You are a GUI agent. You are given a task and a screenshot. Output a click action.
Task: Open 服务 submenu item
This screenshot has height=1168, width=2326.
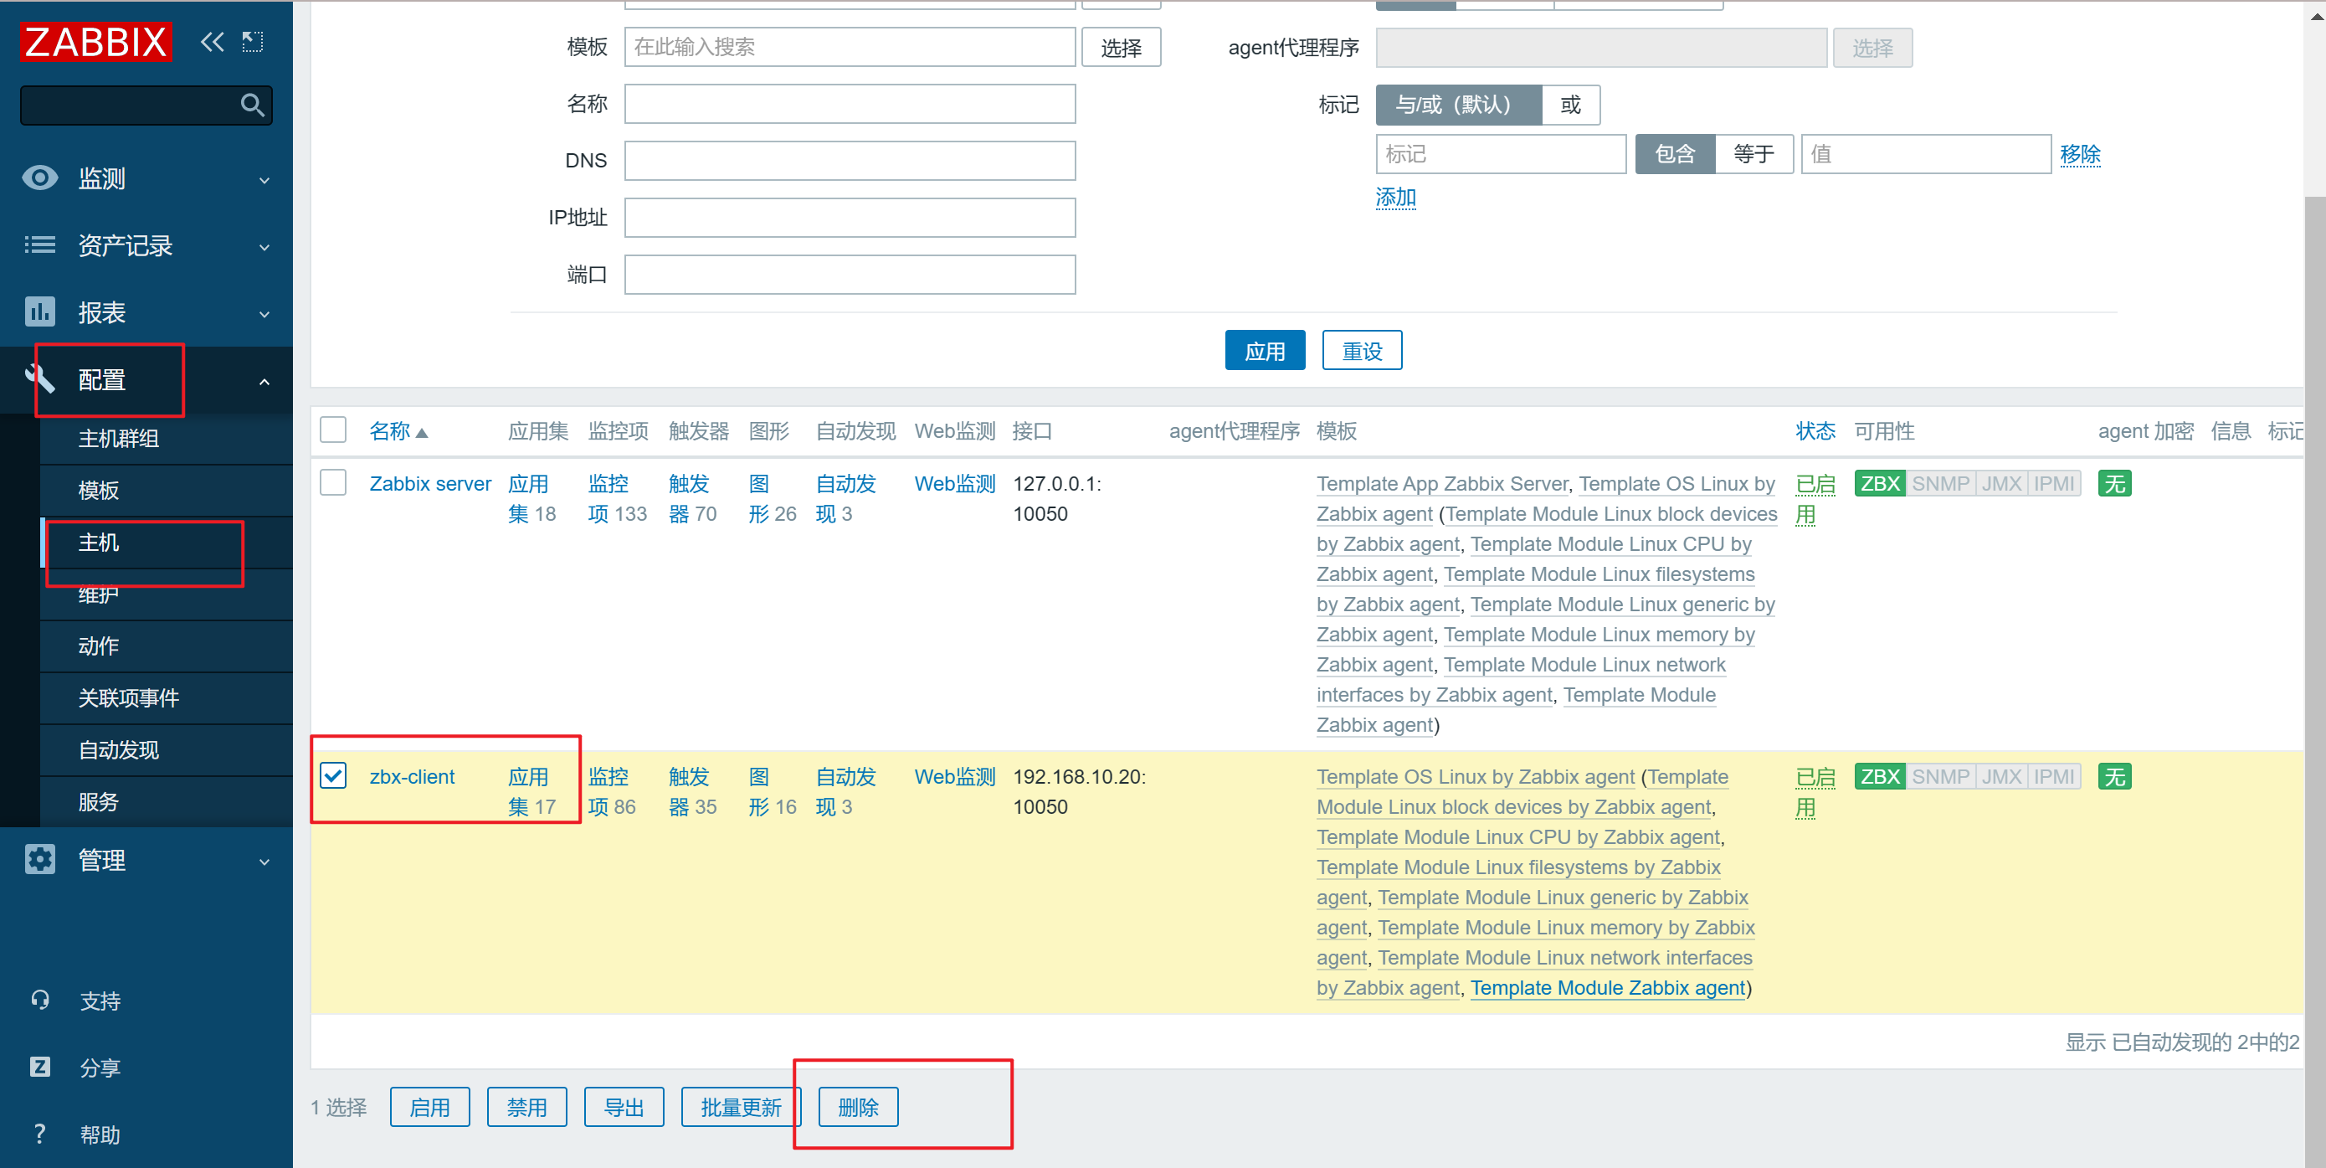[x=166, y=801]
